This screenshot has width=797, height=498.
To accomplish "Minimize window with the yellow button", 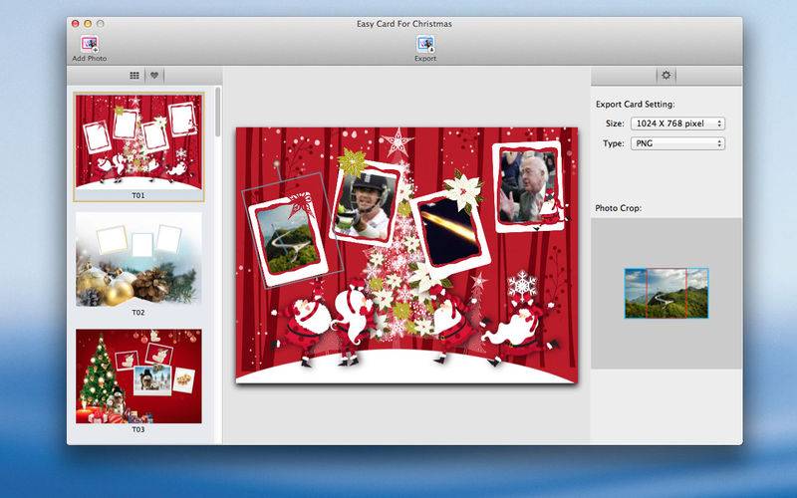I will (88, 23).
